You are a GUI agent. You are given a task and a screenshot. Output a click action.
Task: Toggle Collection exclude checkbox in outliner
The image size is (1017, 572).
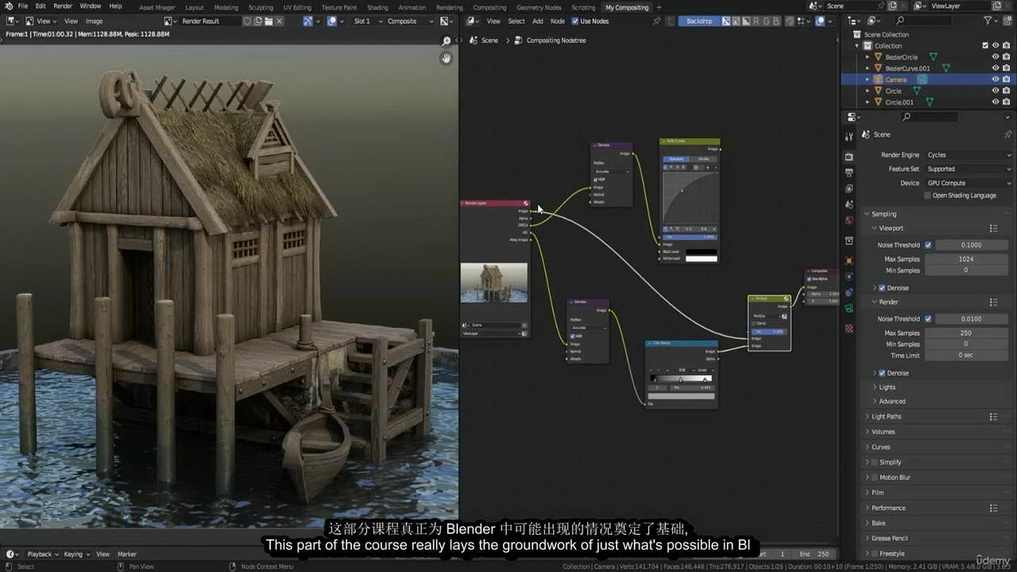coord(985,46)
